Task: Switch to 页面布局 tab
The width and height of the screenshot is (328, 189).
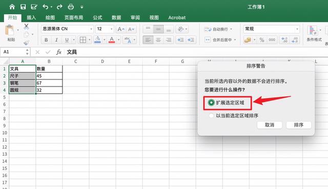Action: coord(74,17)
